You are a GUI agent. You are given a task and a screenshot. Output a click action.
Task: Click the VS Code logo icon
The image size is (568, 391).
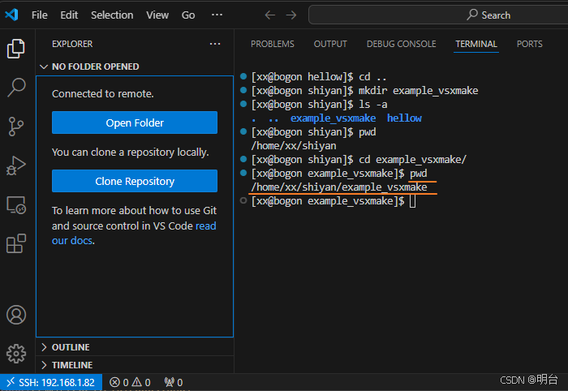pos(11,15)
